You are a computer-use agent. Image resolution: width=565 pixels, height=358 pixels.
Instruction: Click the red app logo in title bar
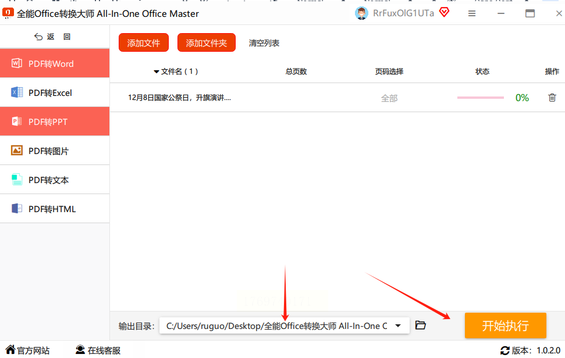point(8,13)
